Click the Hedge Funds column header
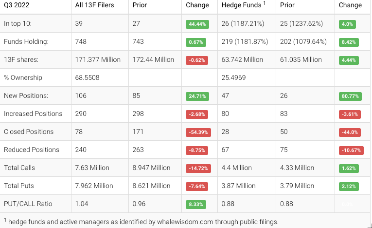The image size is (372, 228). click(241, 5)
